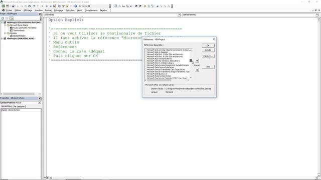Open the Débogage menu

[59, 10]
